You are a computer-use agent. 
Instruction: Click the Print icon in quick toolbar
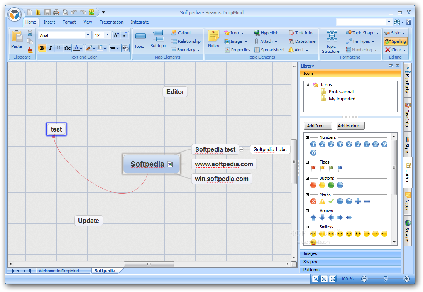coord(56,12)
